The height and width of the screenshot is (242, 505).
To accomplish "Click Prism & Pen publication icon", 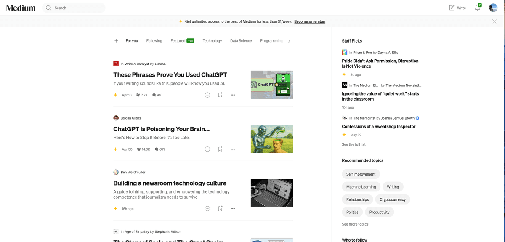I will click(345, 52).
